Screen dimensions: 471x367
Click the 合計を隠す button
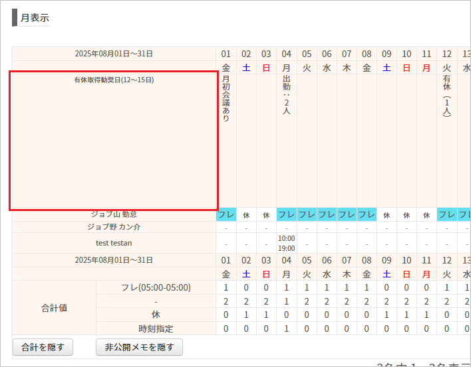(43, 347)
